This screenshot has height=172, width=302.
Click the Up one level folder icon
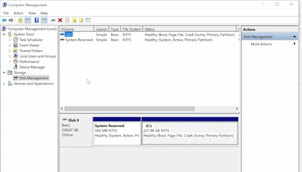coord(20,20)
